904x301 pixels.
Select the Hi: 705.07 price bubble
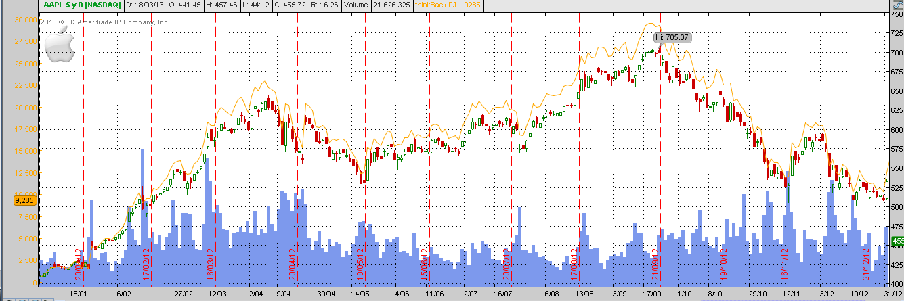(x=671, y=37)
